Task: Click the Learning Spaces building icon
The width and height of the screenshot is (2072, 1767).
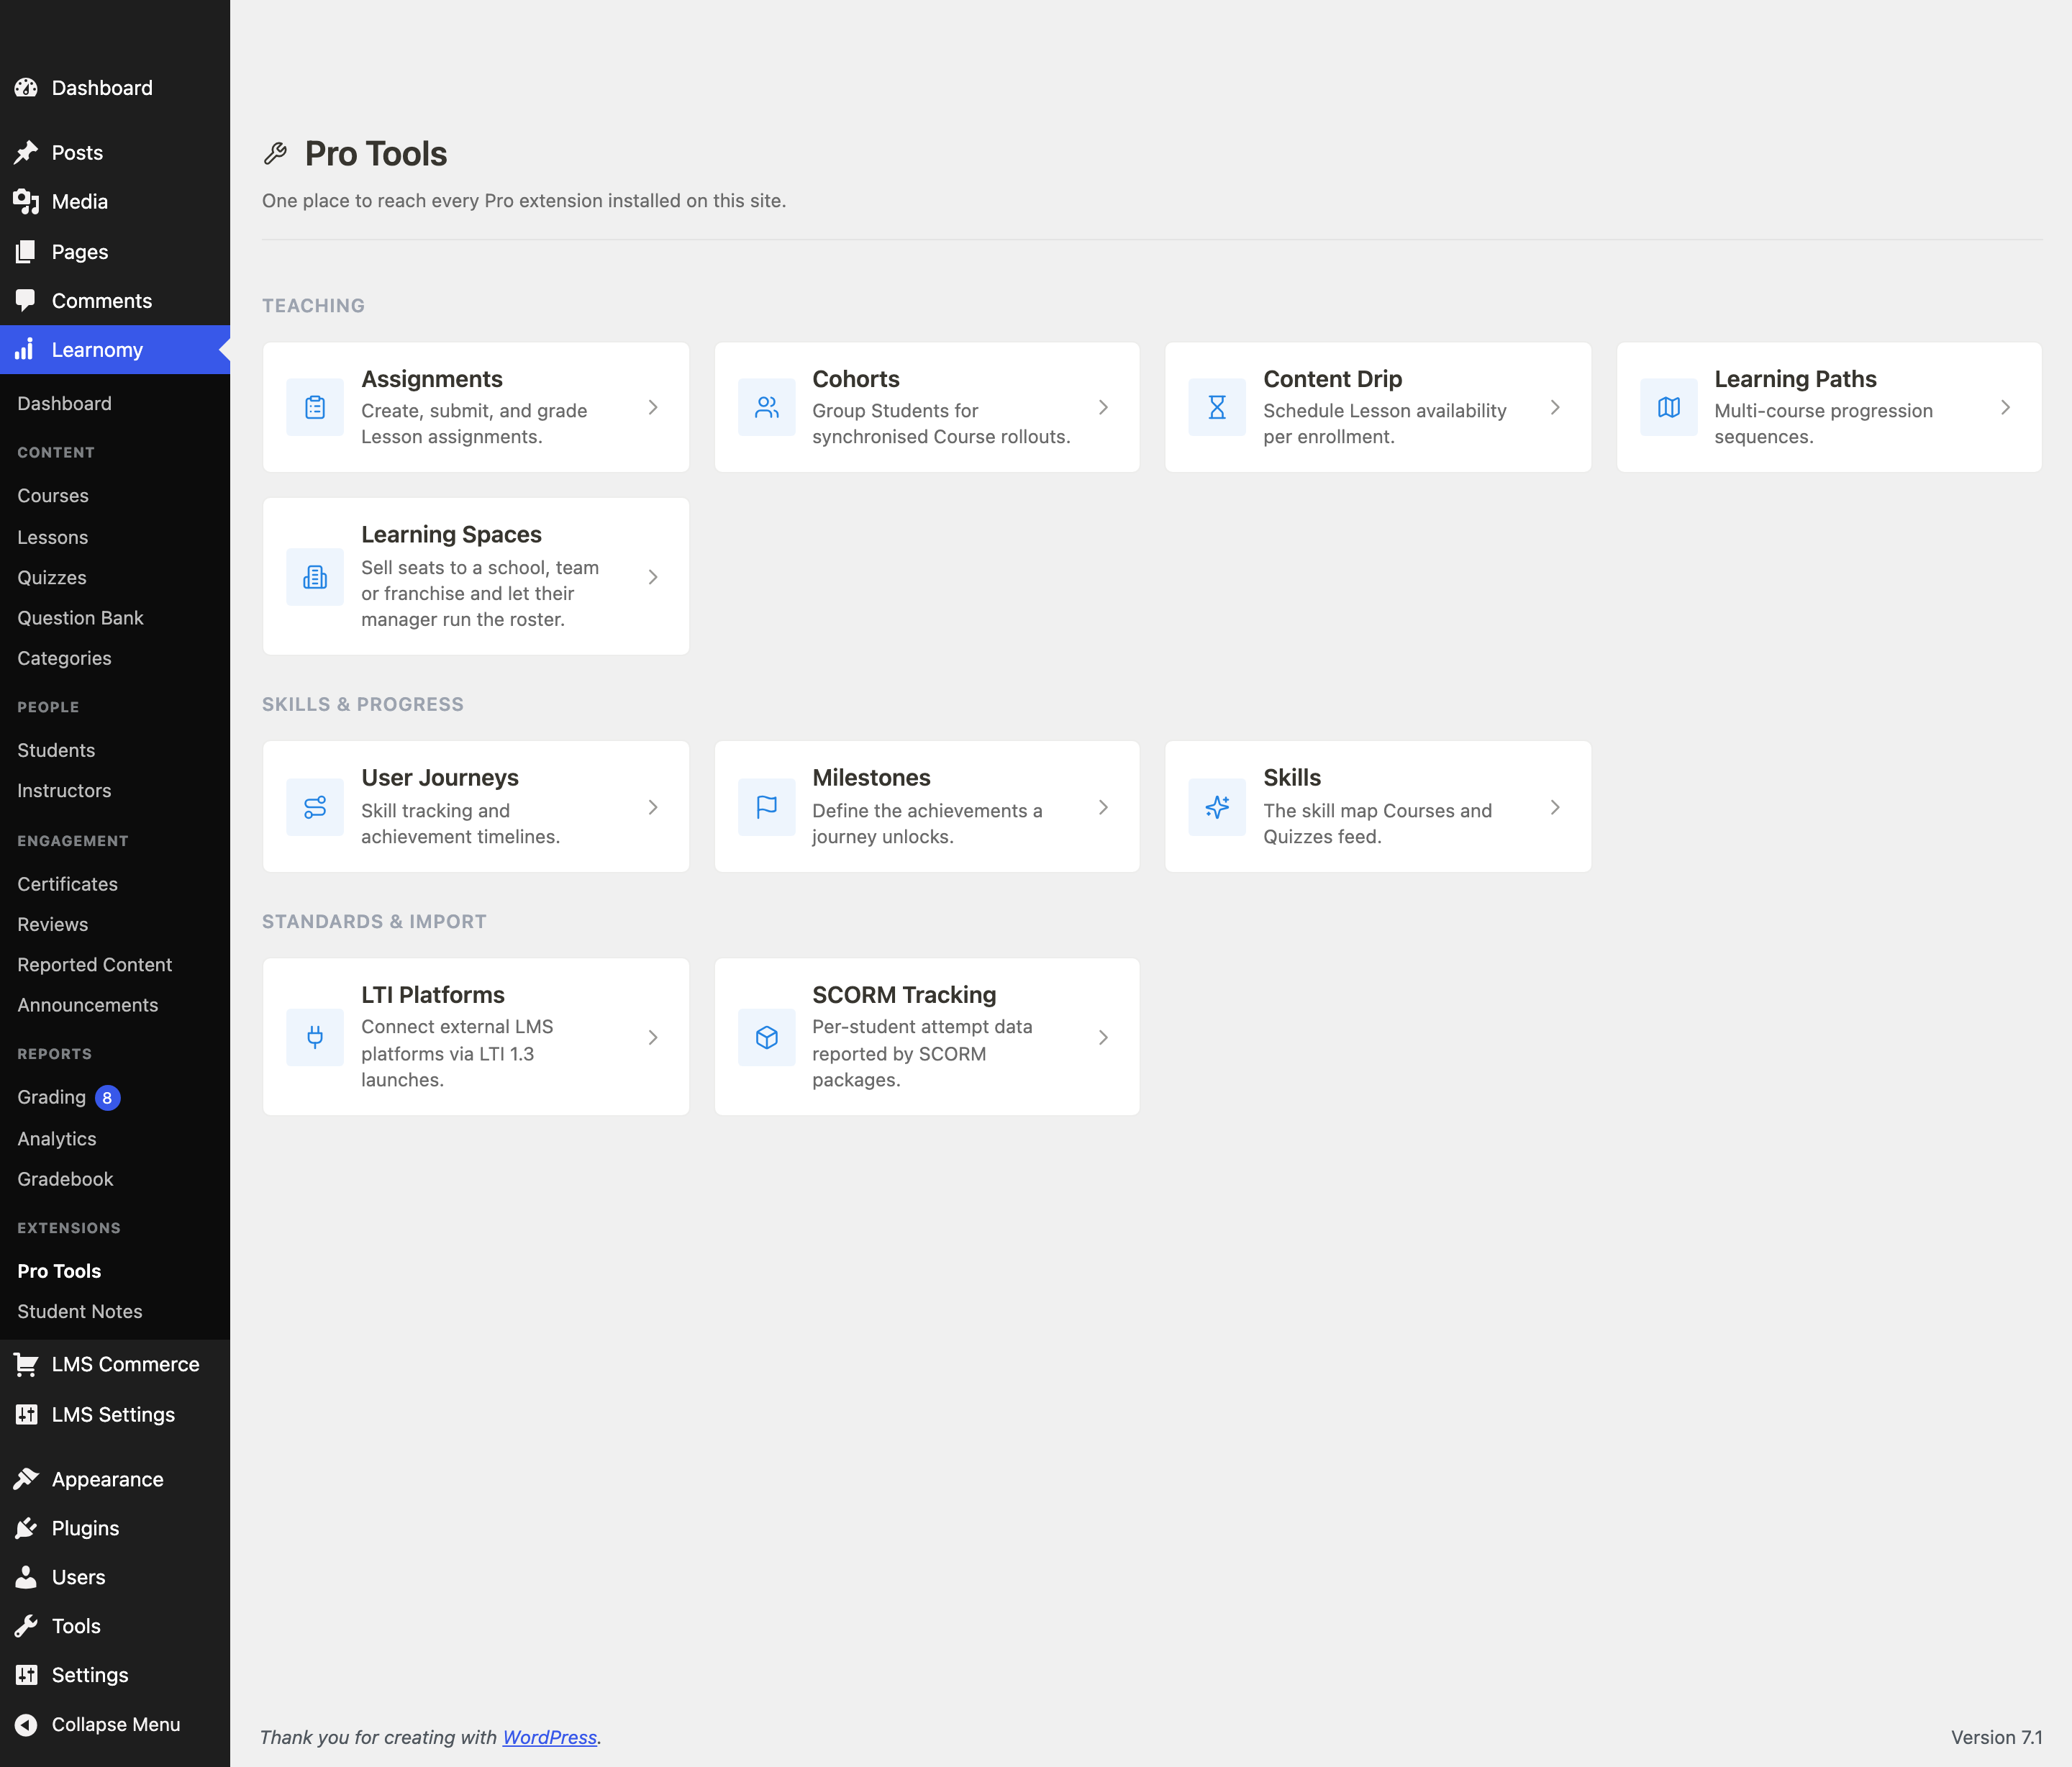Action: pos(315,577)
